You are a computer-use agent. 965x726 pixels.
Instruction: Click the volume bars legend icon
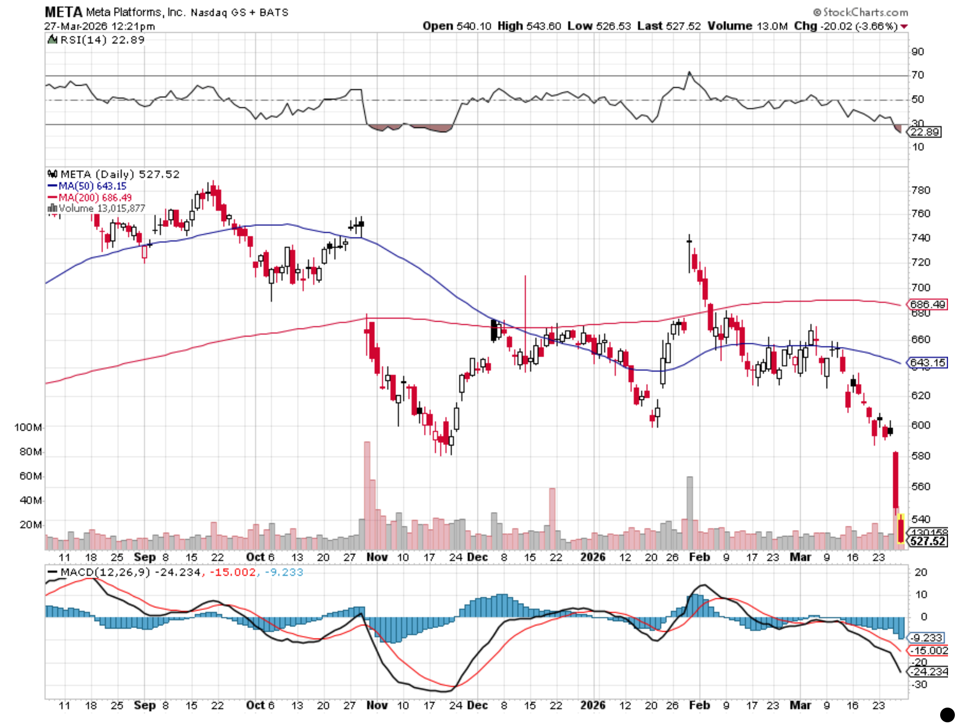[x=52, y=208]
